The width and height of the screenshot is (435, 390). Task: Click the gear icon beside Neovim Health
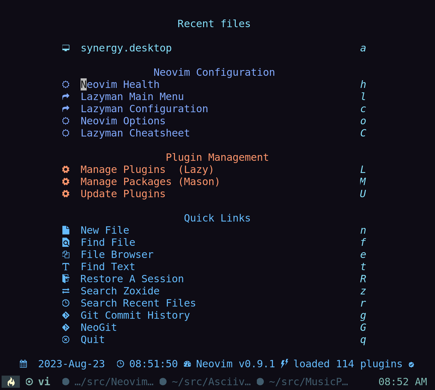[x=66, y=84]
